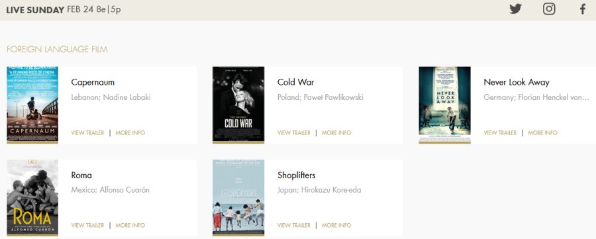Click the Shoplifters poster thumbnail
596x239 pixels.
(x=238, y=197)
